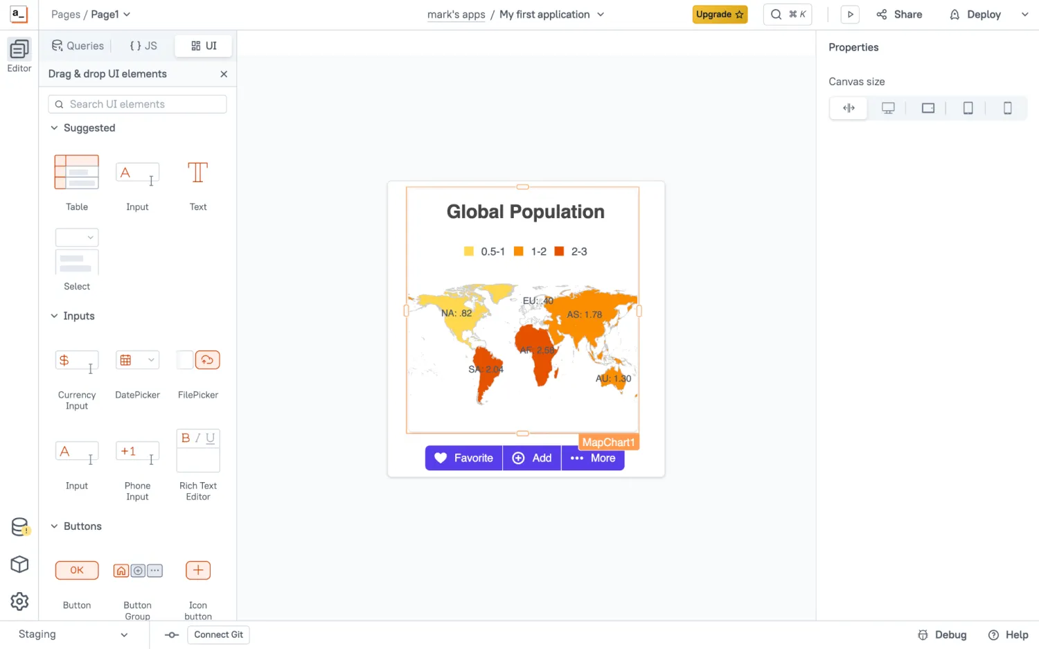Click the Global Population chart title
The height and width of the screenshot is (649, 1039).
pyautogui.click(x=525, y=212)
